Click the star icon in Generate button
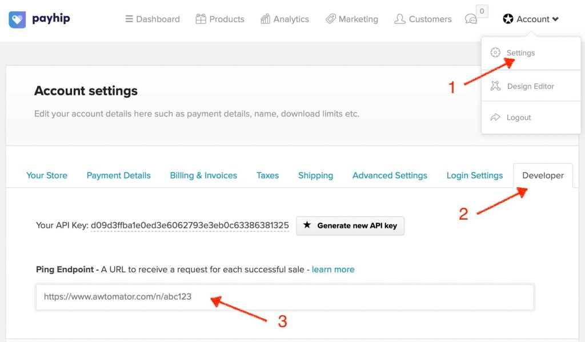 [307, 225]
